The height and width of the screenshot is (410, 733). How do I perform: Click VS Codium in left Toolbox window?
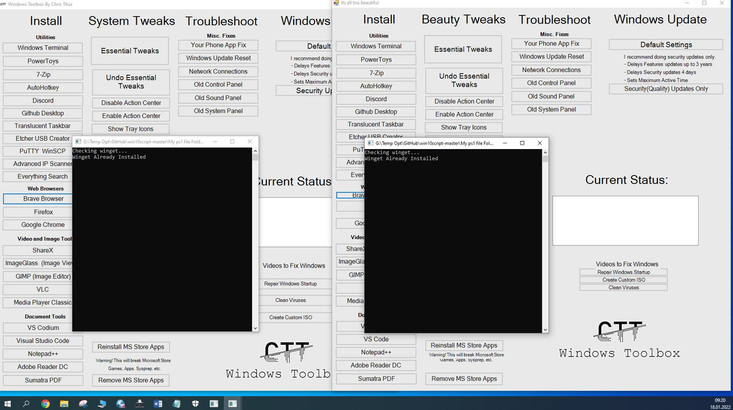(43, 328)
